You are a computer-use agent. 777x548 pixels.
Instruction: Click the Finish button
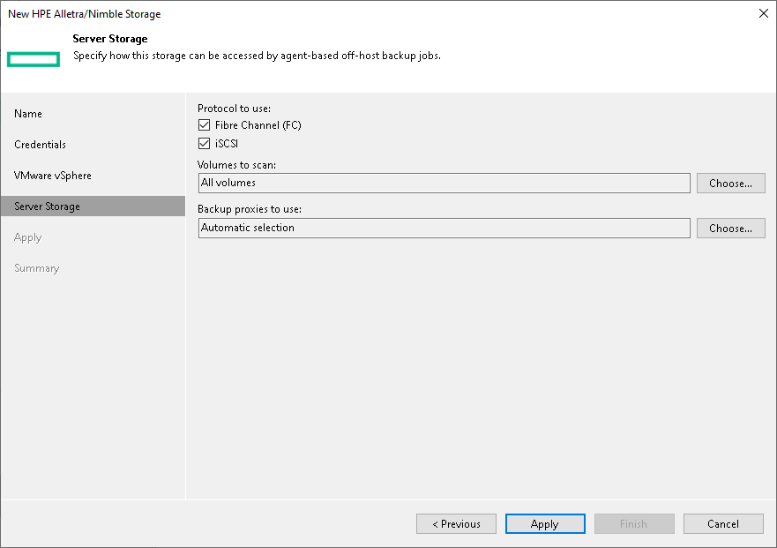[x=634, y=523]
